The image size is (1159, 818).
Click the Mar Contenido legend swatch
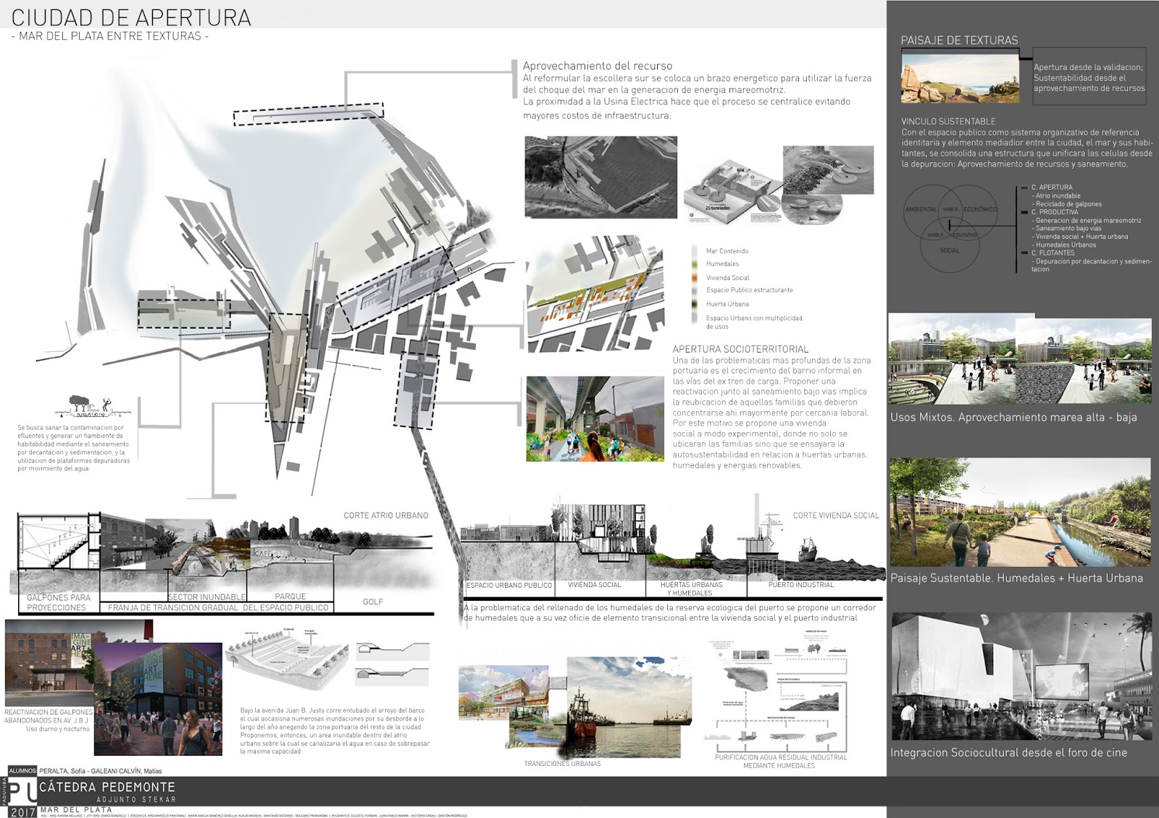coord(695,251)
